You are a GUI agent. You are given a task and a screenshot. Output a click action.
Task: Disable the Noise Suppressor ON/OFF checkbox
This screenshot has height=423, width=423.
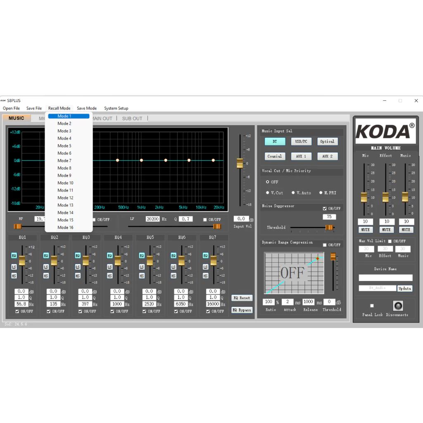point(325,209)
